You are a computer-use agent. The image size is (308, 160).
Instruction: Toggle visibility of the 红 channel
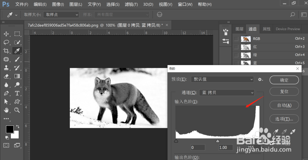236,47
